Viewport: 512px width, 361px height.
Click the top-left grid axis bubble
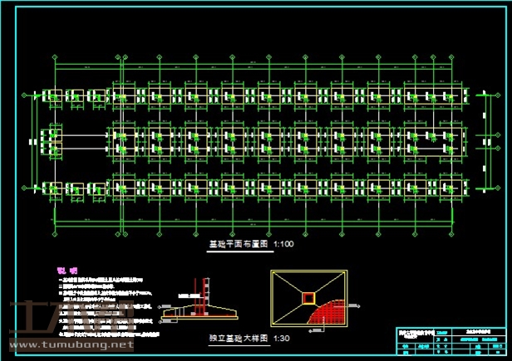(55, 57)
